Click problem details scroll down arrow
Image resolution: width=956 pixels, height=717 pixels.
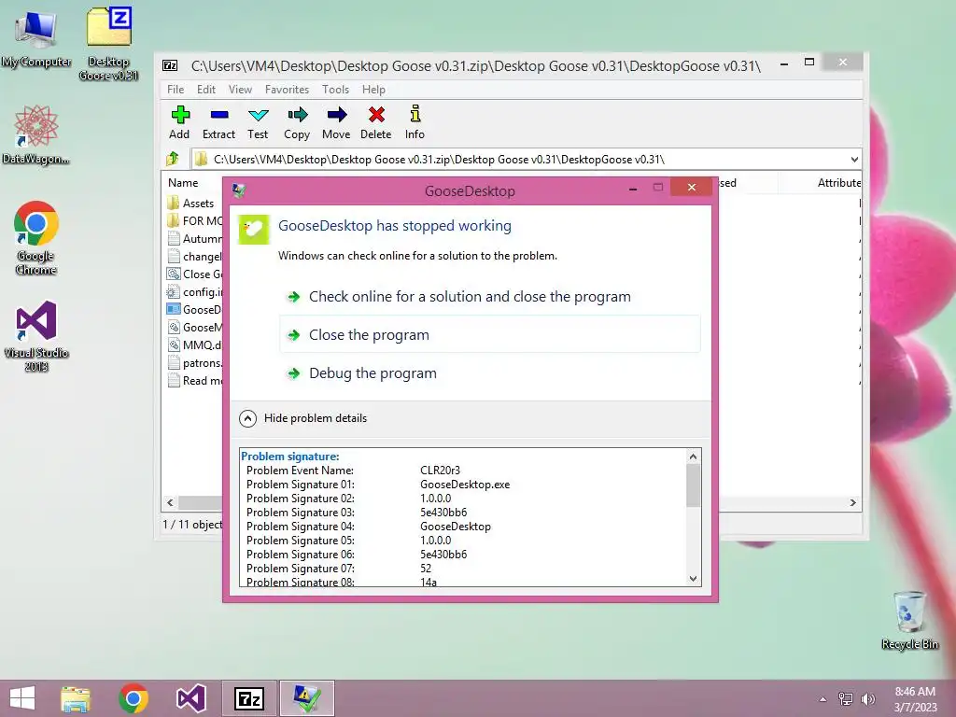(x=693, y=579)
